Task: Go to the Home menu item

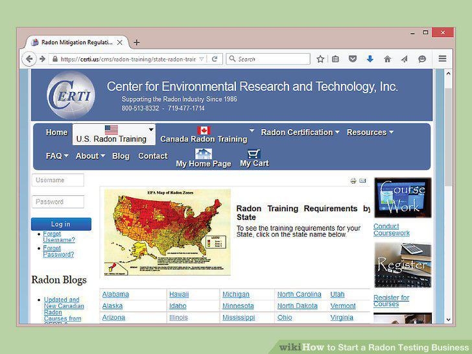Action: point(57,132)
